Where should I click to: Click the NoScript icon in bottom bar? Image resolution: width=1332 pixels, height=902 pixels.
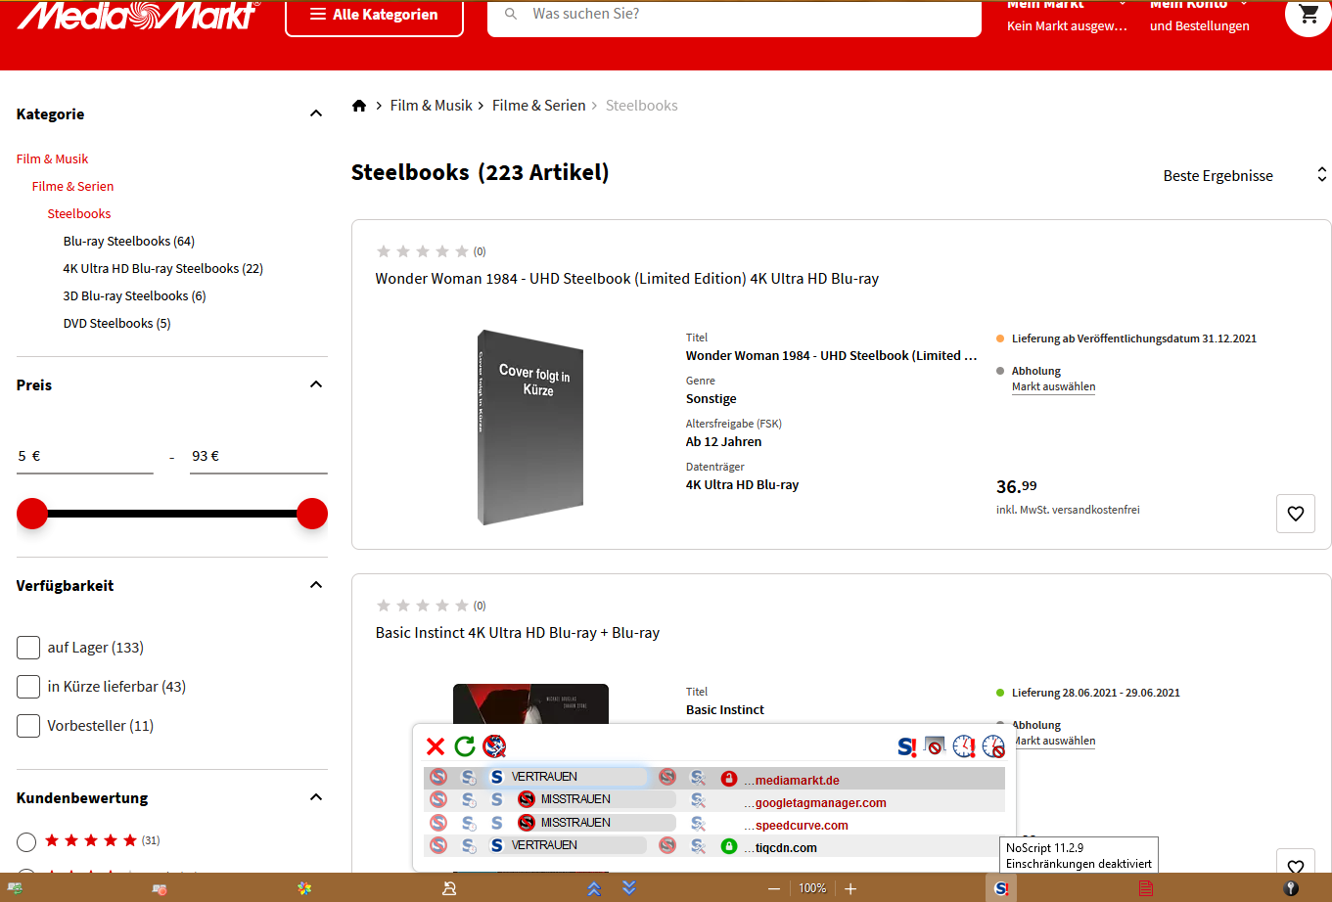(1000, 888)
